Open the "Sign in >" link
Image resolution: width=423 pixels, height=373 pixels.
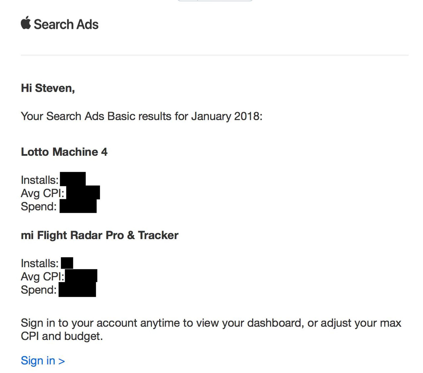click(43, 361)
